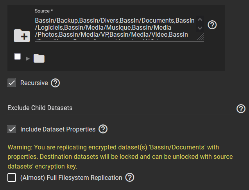Show help for Include Dataset Properties
Image resolution: width=249 pixels, height=190 pixels.
pos(103,129)
